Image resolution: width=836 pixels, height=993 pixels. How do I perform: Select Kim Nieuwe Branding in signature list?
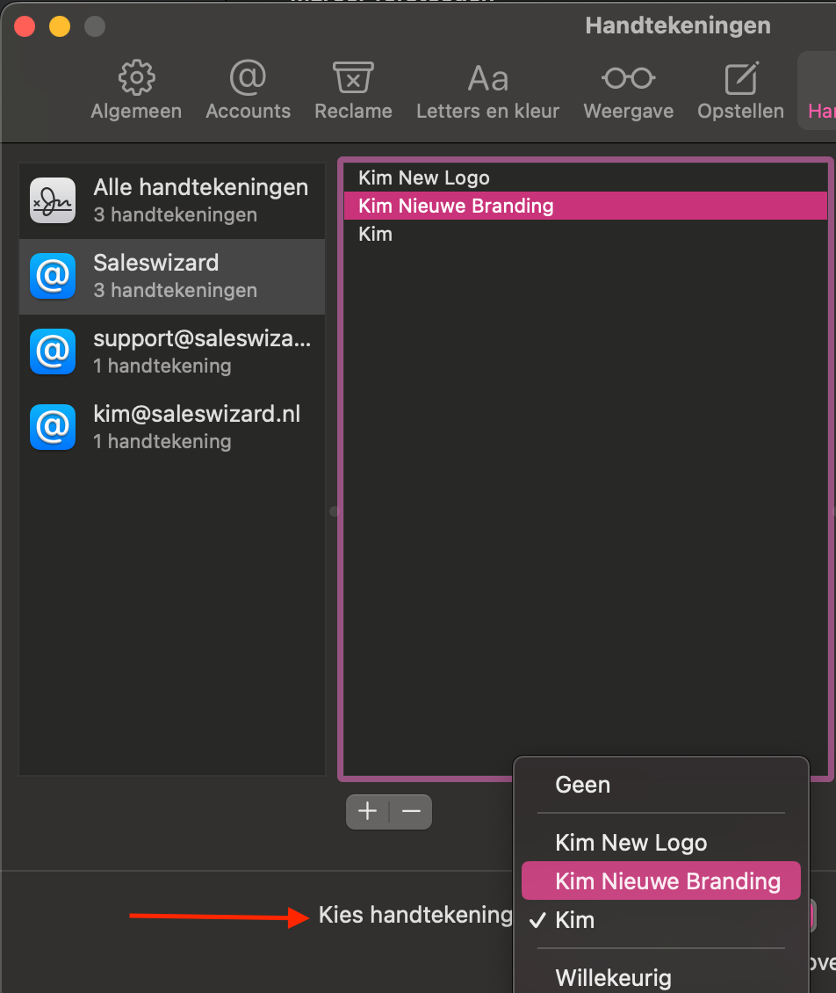456,207
